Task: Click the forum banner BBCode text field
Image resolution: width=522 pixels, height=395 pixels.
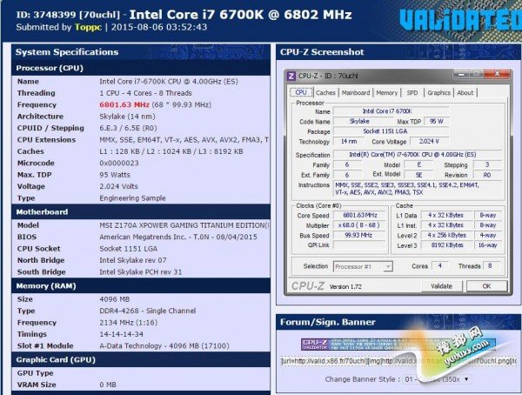Action: click(x=396, y=360)
